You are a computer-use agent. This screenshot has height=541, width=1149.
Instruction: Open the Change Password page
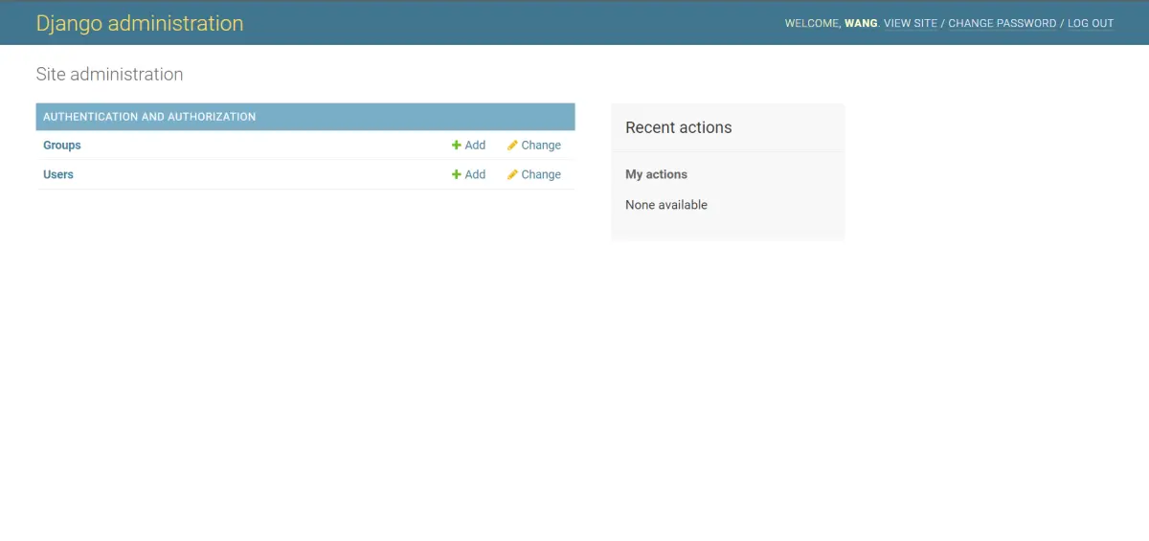1003,23
